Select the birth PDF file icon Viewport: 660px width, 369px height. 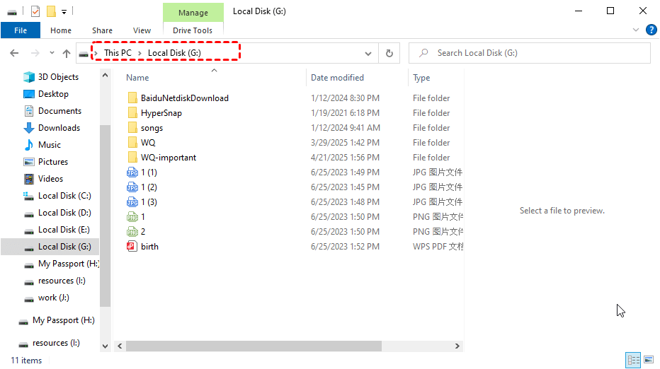[x=132, y=247]
